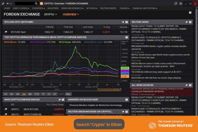
Task: Open the Palestinian official highlighted news item
Action: [161, 92]
